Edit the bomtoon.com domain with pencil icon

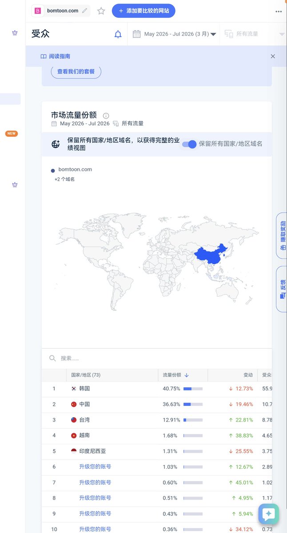(85, 11)
